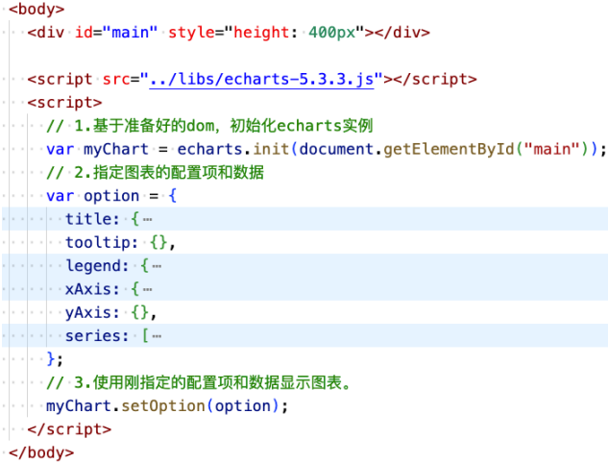Click the legend property key
The height and width of the screenshot is (463, 608).
92,266
